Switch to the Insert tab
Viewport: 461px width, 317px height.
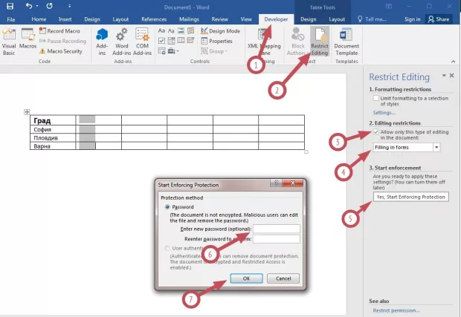tap(65, 19)
